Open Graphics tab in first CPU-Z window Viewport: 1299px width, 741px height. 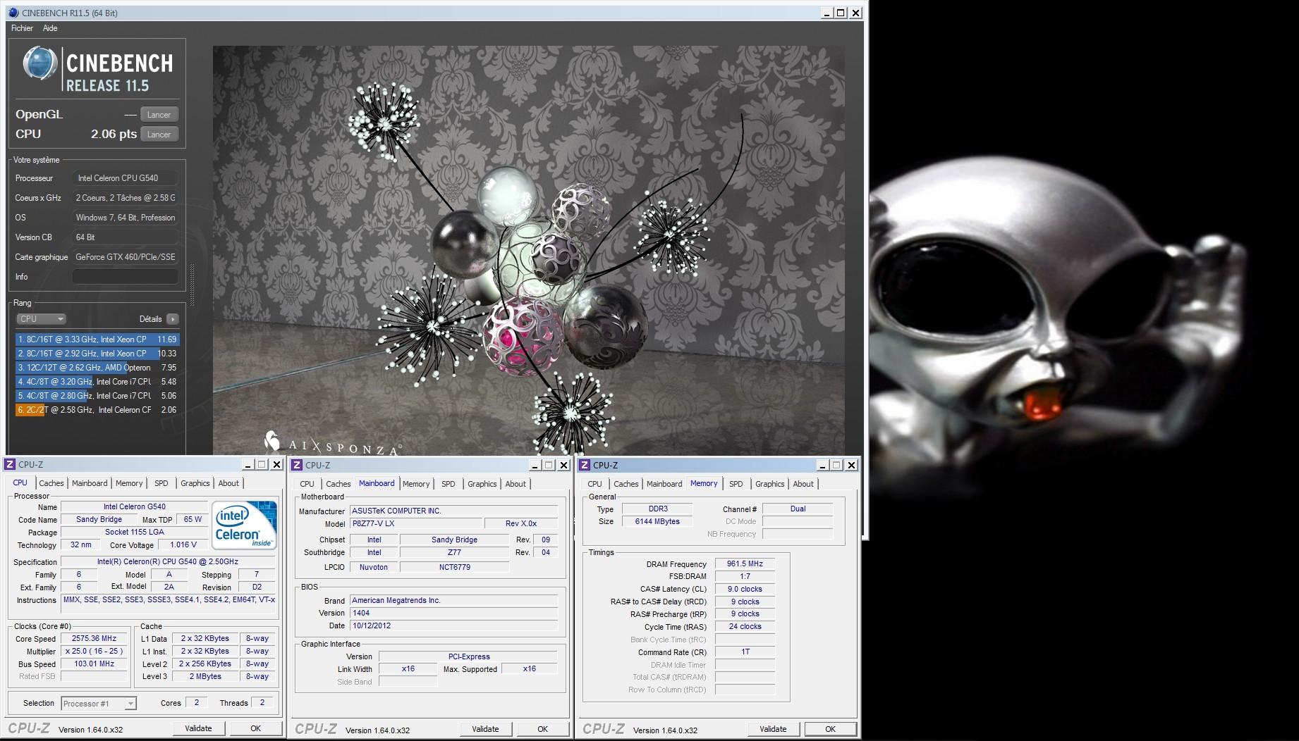click(195, 483)
